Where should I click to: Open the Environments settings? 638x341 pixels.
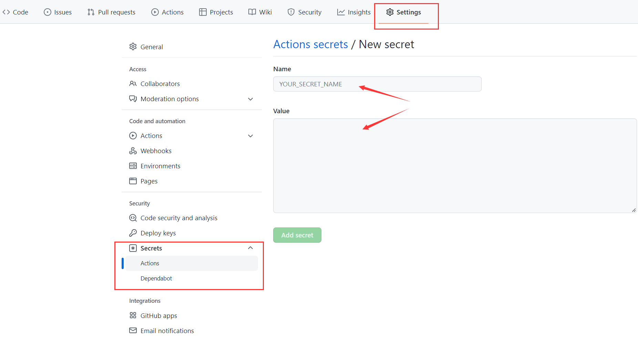click(x=160, y=166)
